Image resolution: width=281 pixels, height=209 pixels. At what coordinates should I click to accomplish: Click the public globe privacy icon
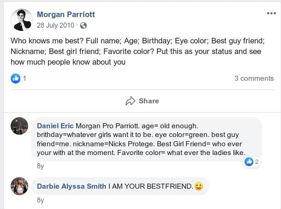84,26
